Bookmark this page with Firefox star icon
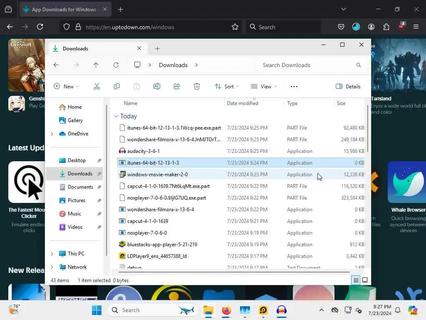 235,27
